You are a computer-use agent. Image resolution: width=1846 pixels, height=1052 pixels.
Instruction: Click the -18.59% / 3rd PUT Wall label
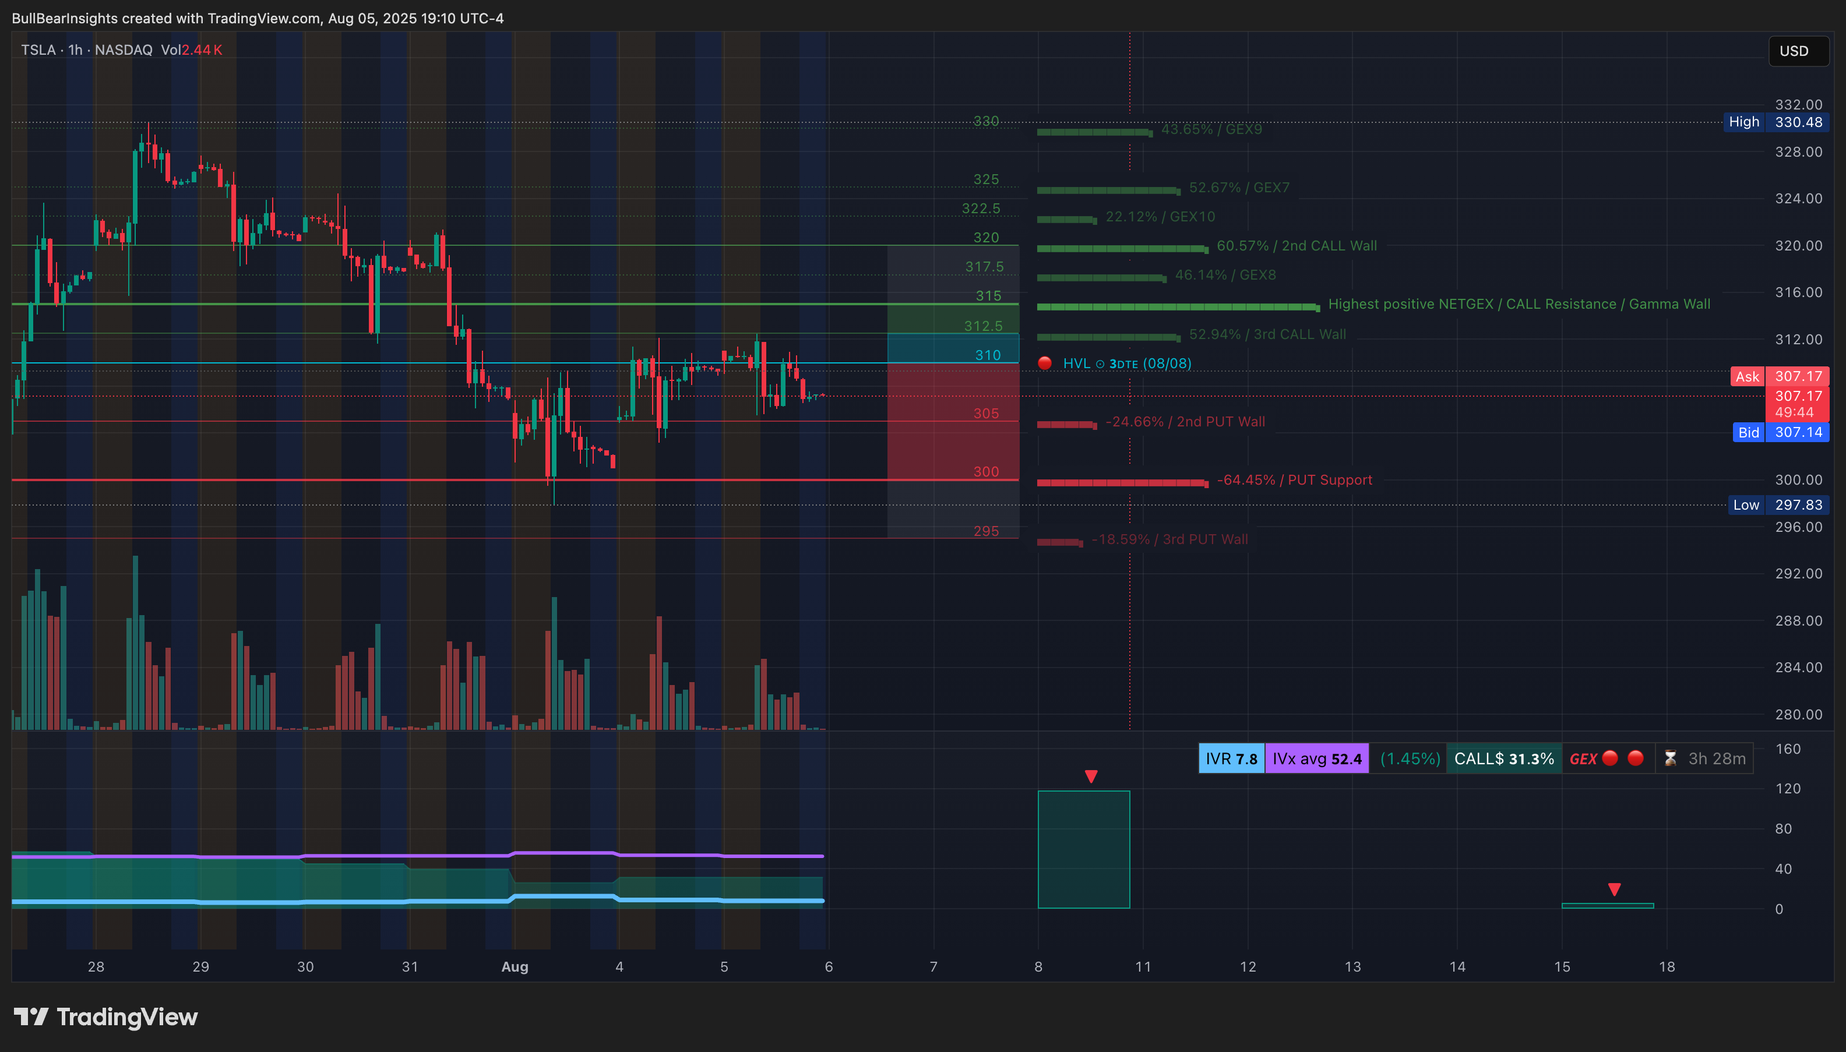click(1169, 540)
